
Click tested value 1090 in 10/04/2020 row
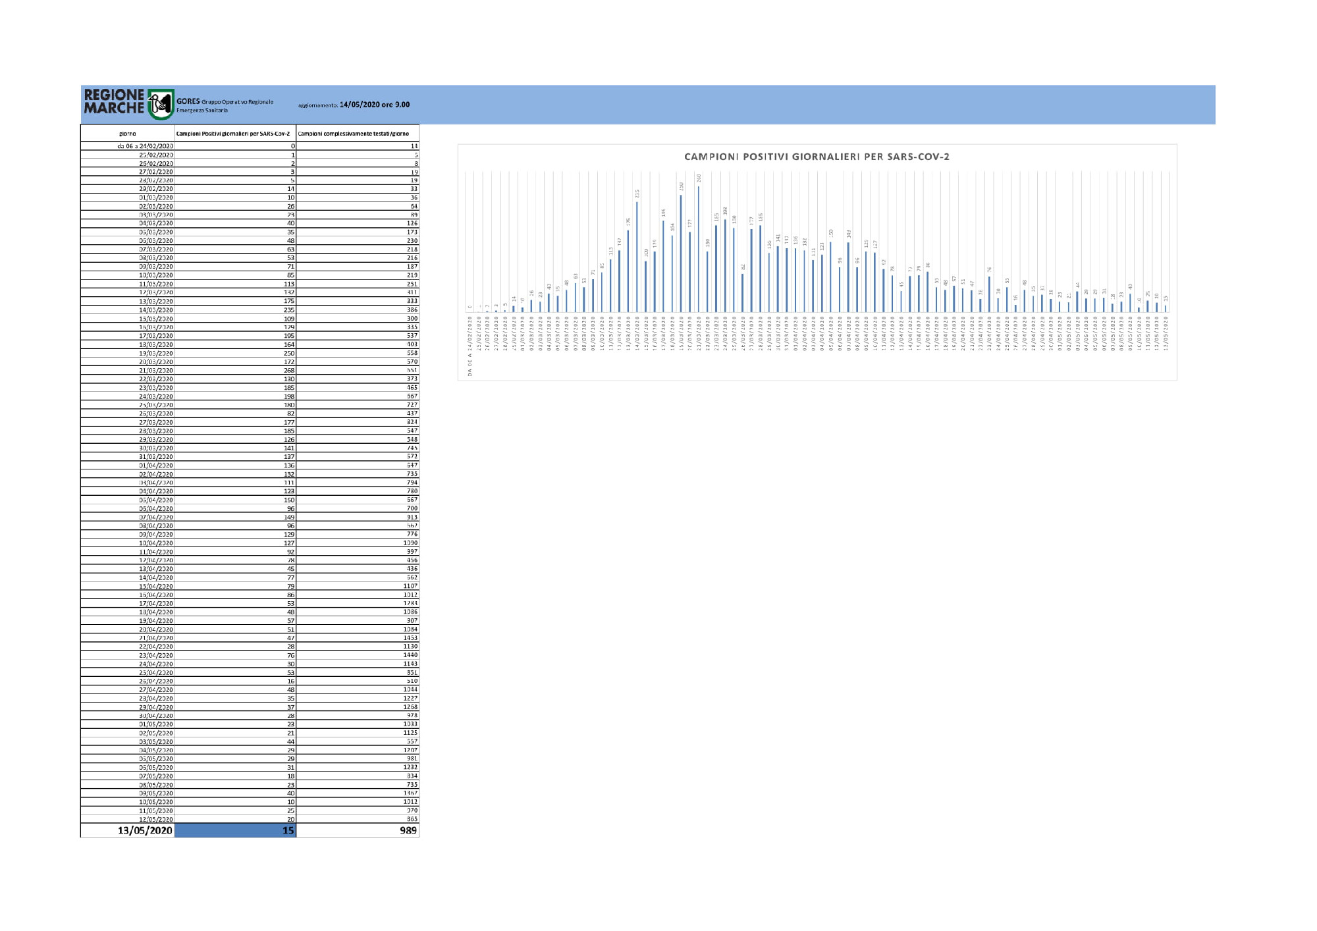(x=410, y=543)
